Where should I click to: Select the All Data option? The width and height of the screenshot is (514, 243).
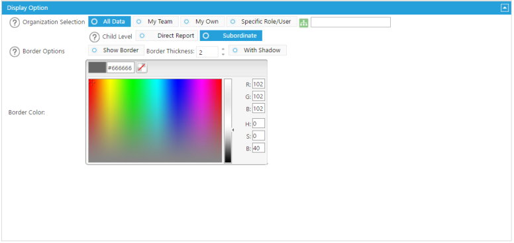pyautogui.click(x=109, y=22)
